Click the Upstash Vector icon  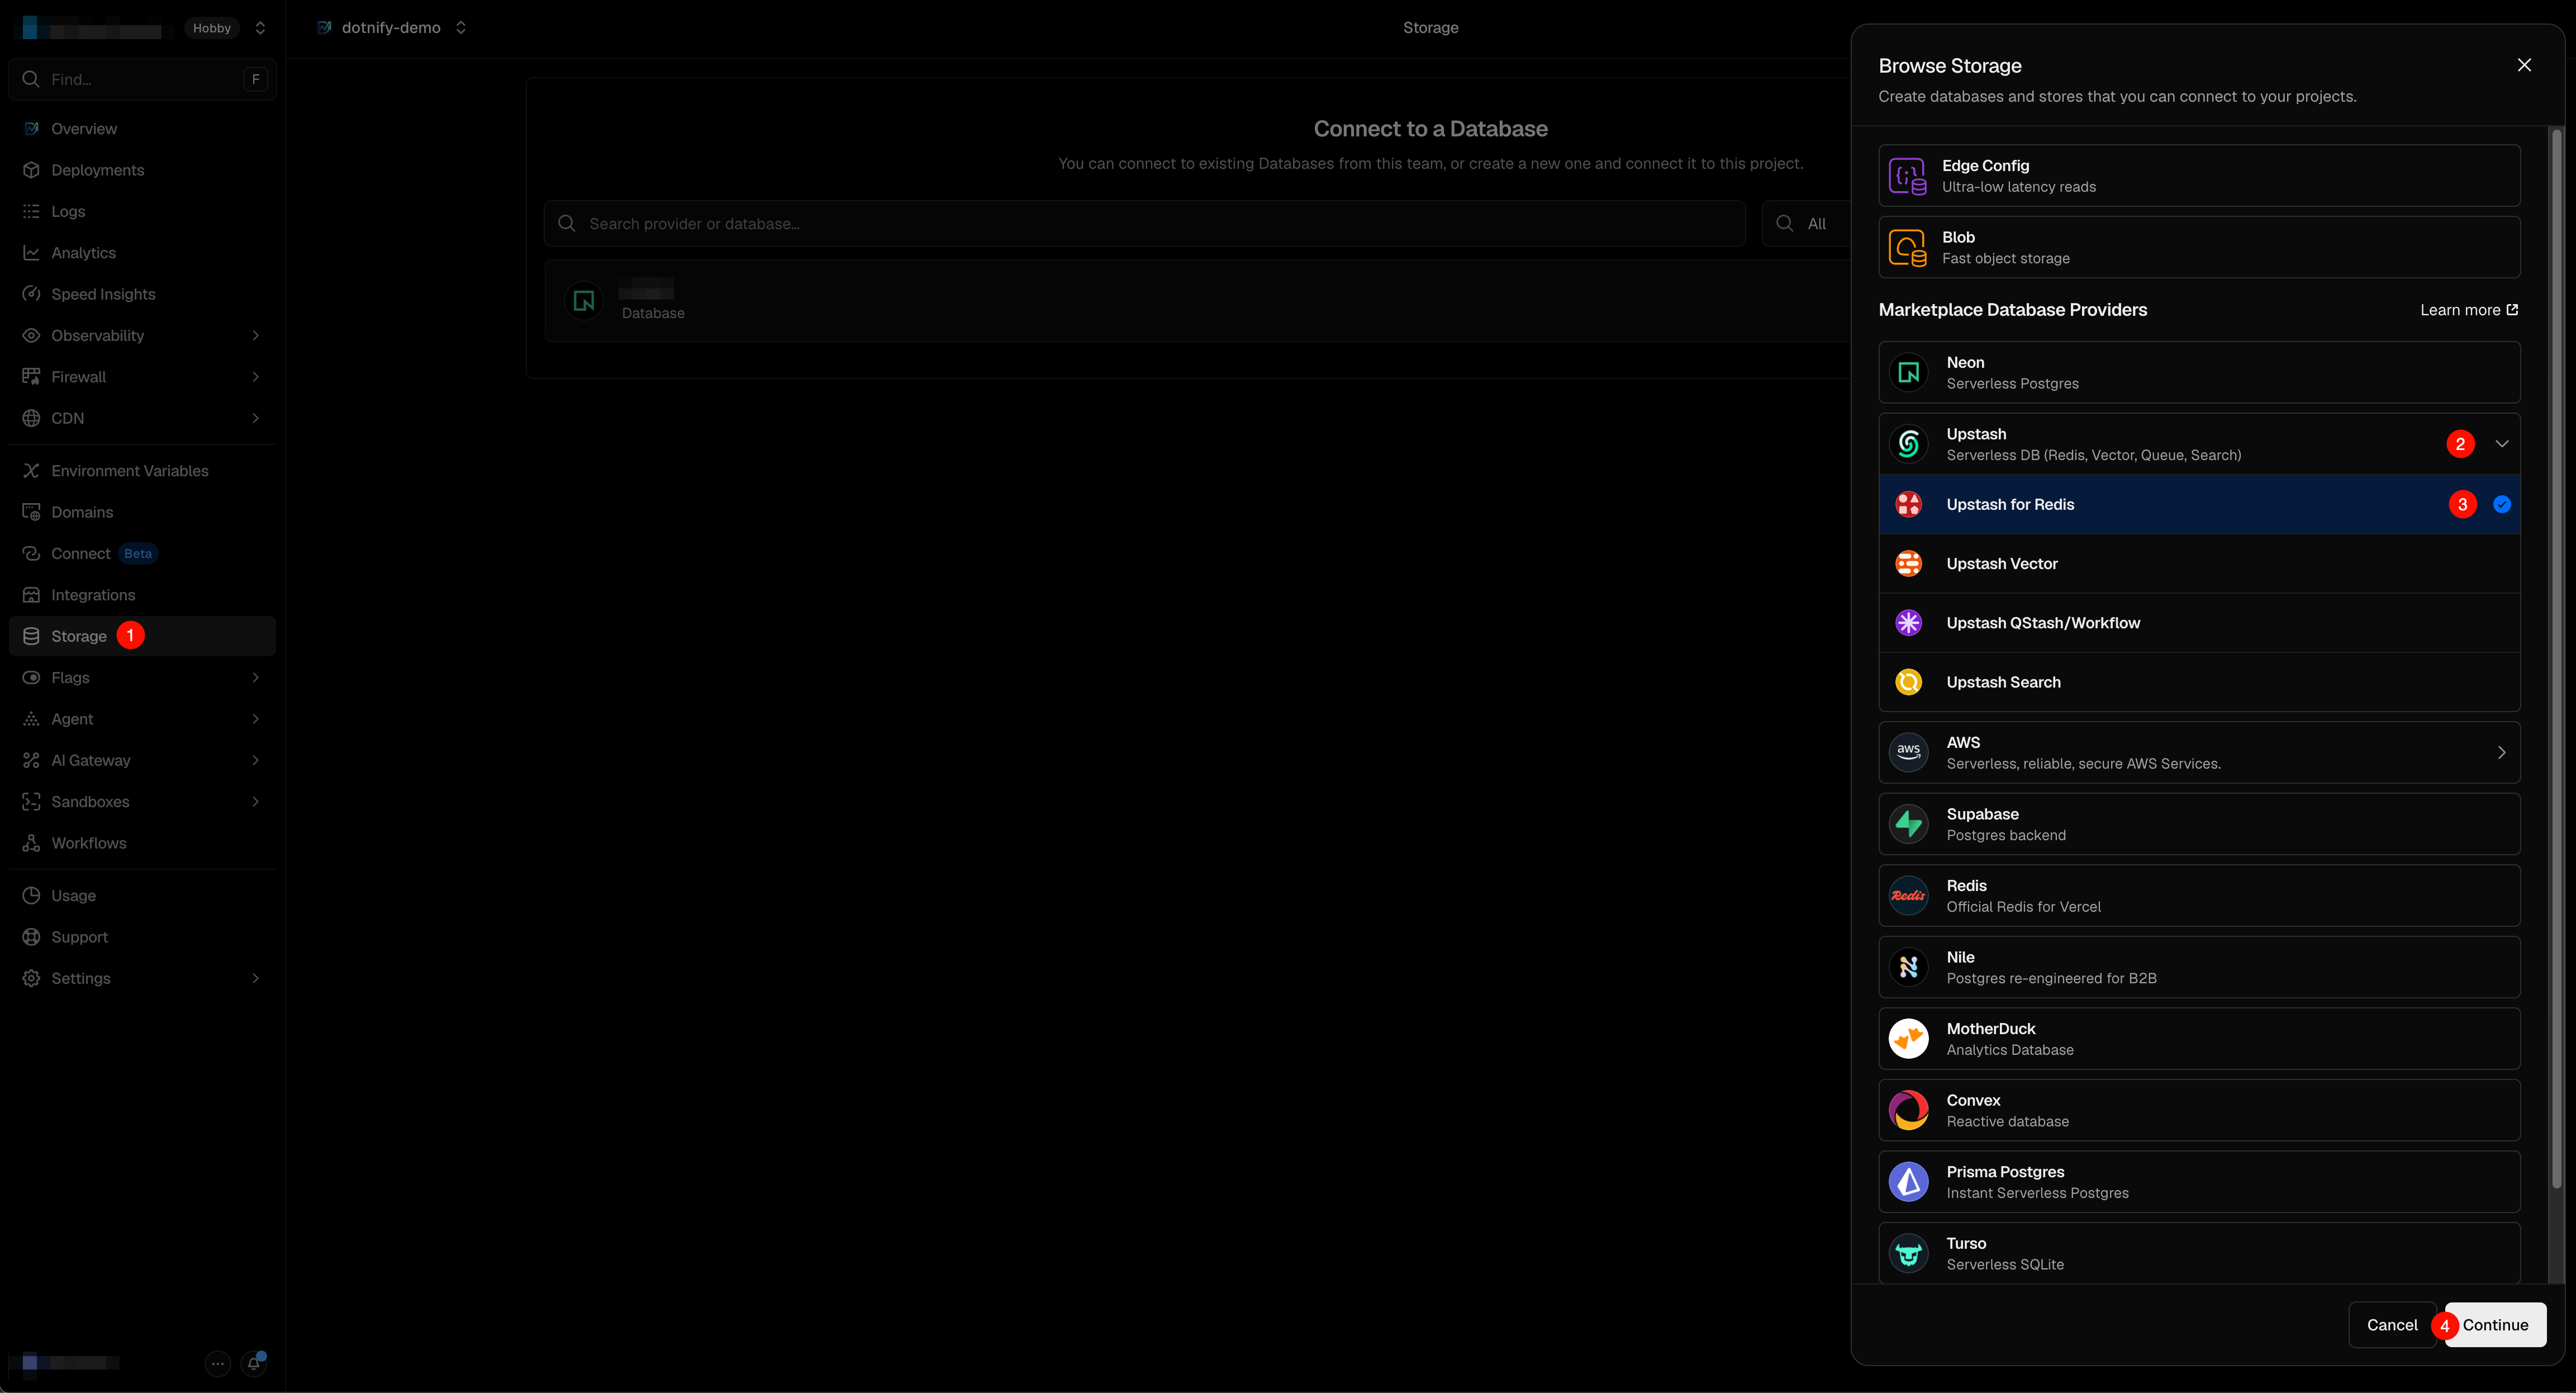pos(1908,563)
